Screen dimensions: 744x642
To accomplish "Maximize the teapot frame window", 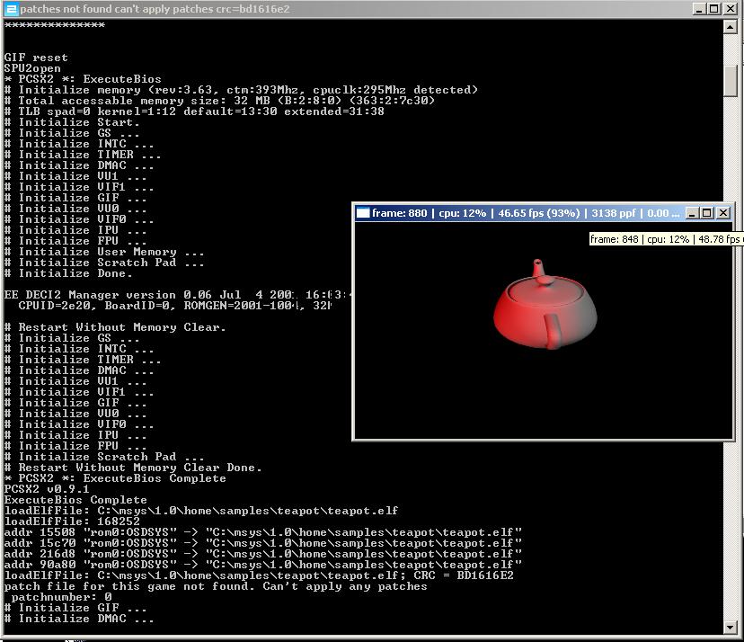I will [x=706, y=213].
